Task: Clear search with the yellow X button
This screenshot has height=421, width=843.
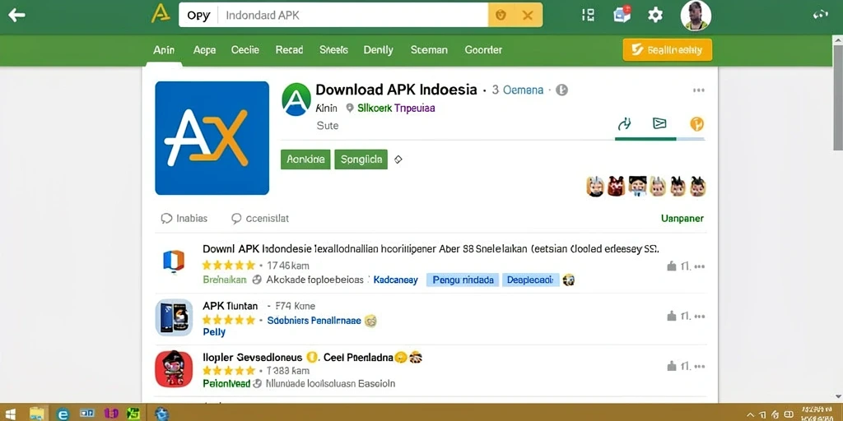Action: (528, 15)
